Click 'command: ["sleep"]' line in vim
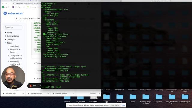Image resolution: width=192 pixels, height=108 pixels. (55, 42)
